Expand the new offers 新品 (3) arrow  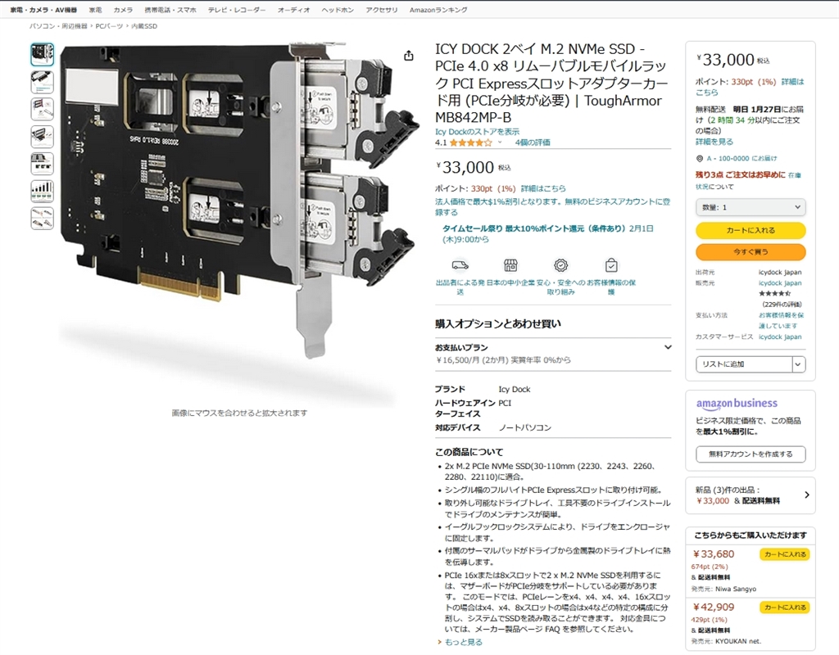point(807,495)
